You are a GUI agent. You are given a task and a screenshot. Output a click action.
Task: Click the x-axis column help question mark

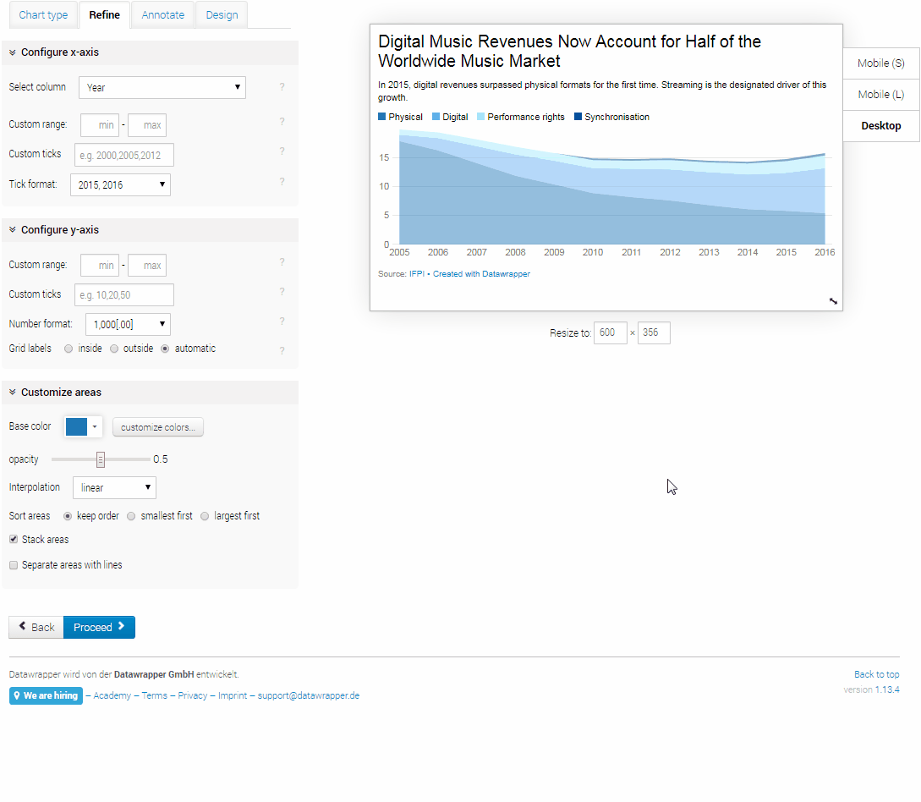282,87
